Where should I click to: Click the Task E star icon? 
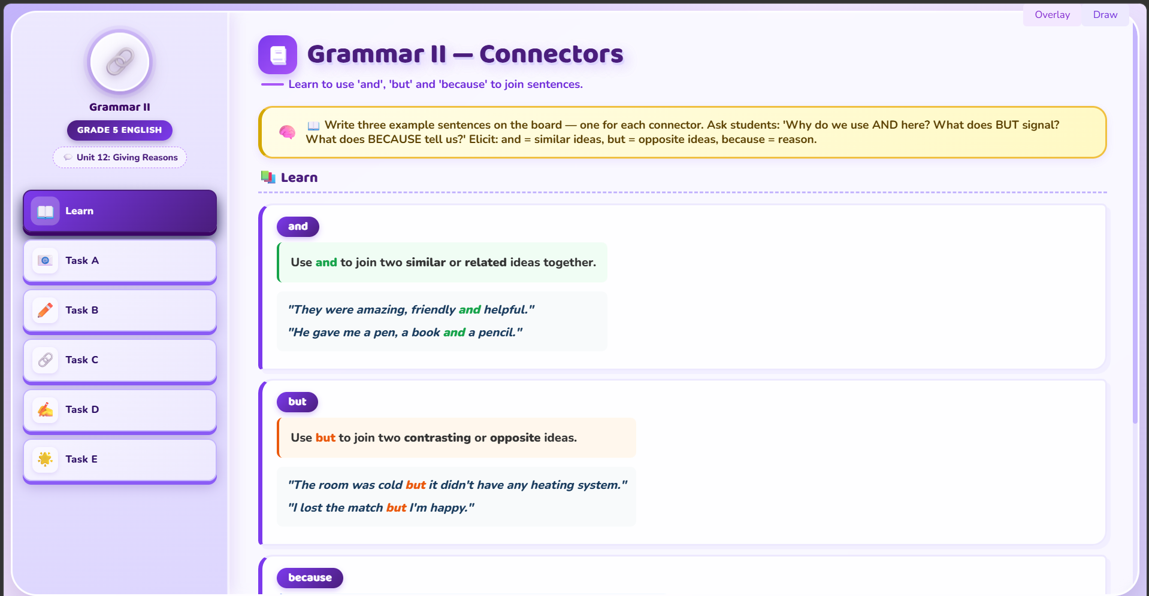pos(46,460)
